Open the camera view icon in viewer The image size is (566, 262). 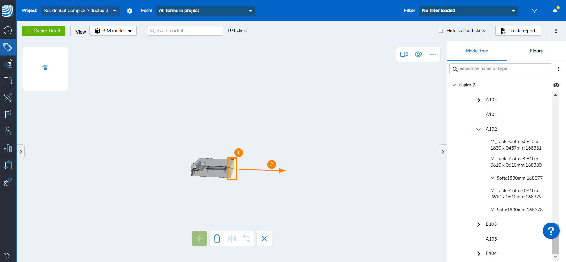click(404, 54)
